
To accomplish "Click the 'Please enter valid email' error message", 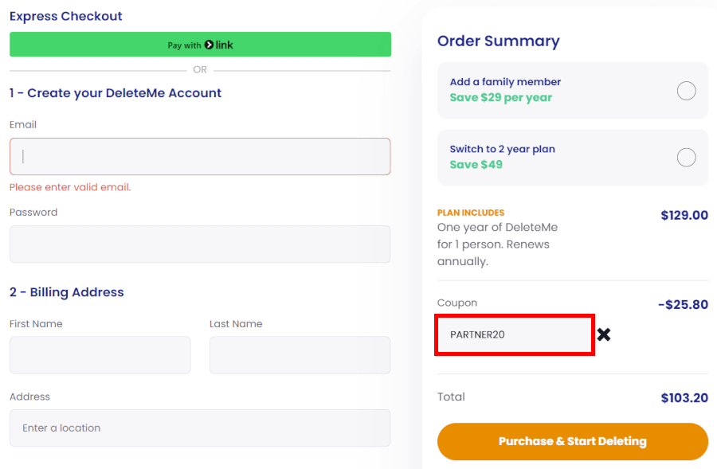I will click(x=70, y=188).
